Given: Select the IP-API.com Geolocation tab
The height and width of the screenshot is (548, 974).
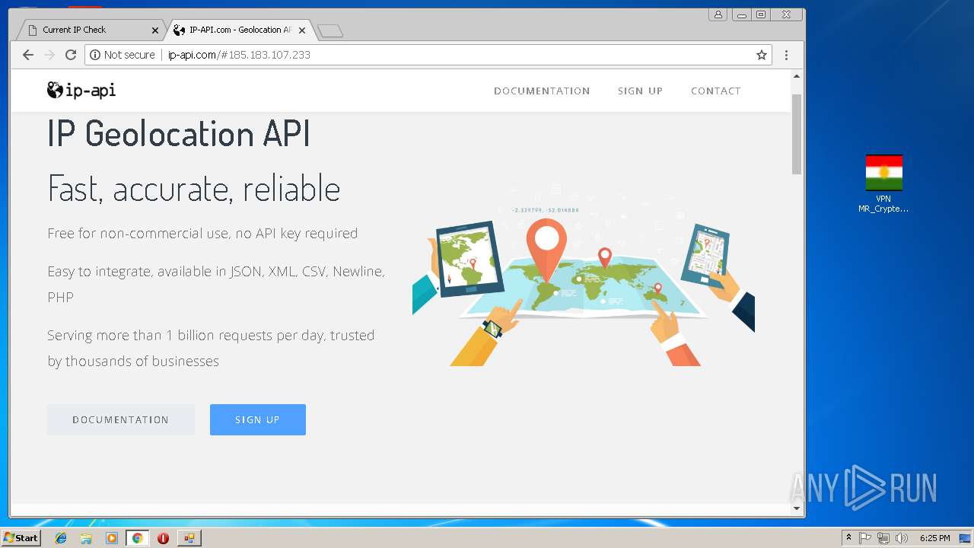Looking at the screenshot, I should (x=237, y=30).
